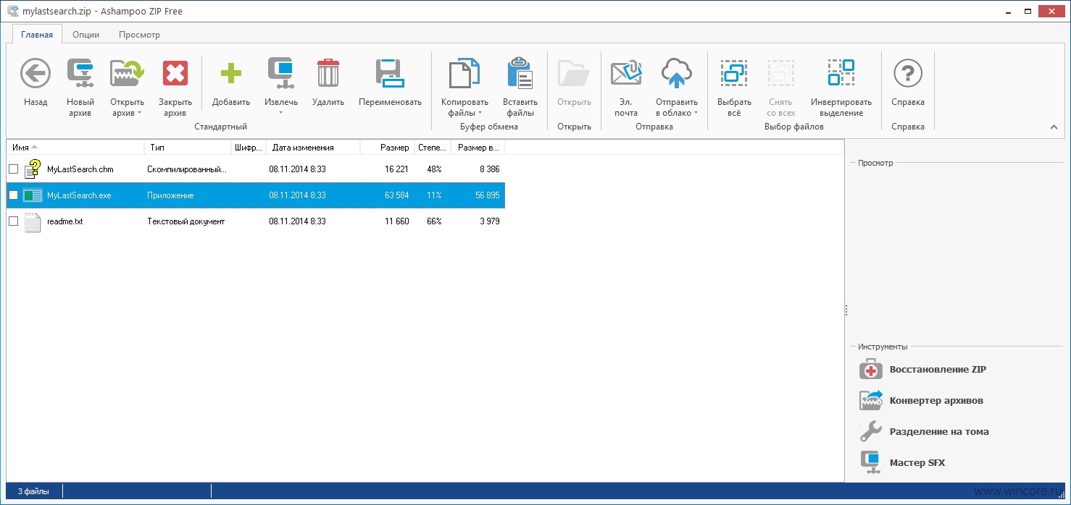Click the Шифр... column header
This screenshot has width=1071, height=505.
249,148
